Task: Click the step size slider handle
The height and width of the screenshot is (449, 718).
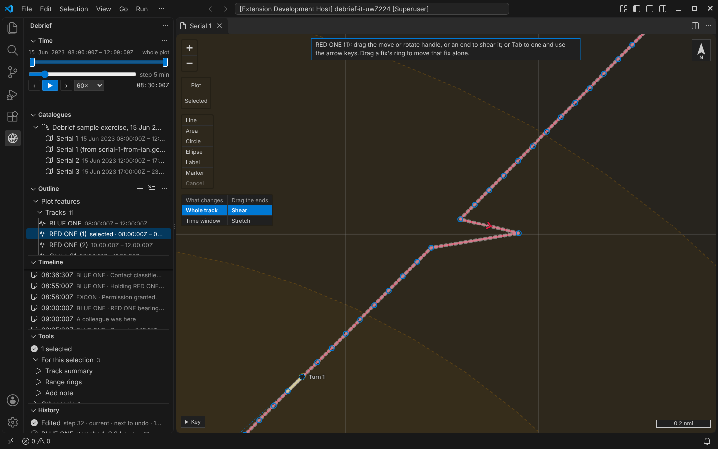Action: [45, 74]
